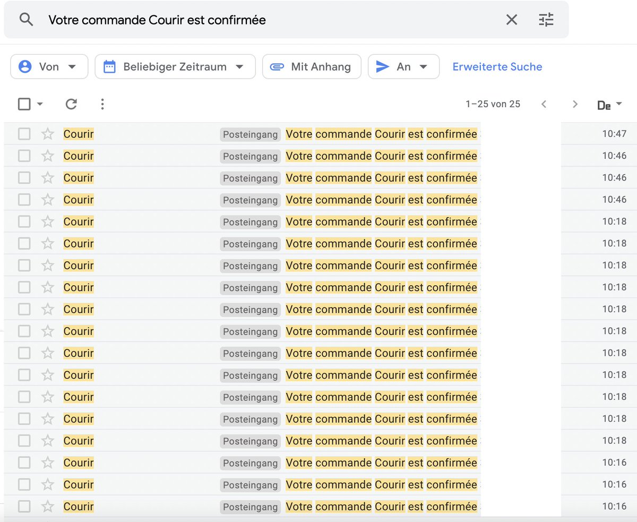Expand the input tools dropdown arrow beside De

[x=619, y=105]
